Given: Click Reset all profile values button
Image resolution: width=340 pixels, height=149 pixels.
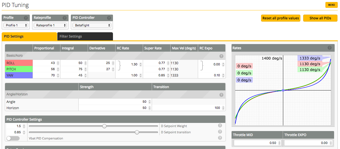Looking at the screenshot, I should pyautogui.click(x=280, y=18).
